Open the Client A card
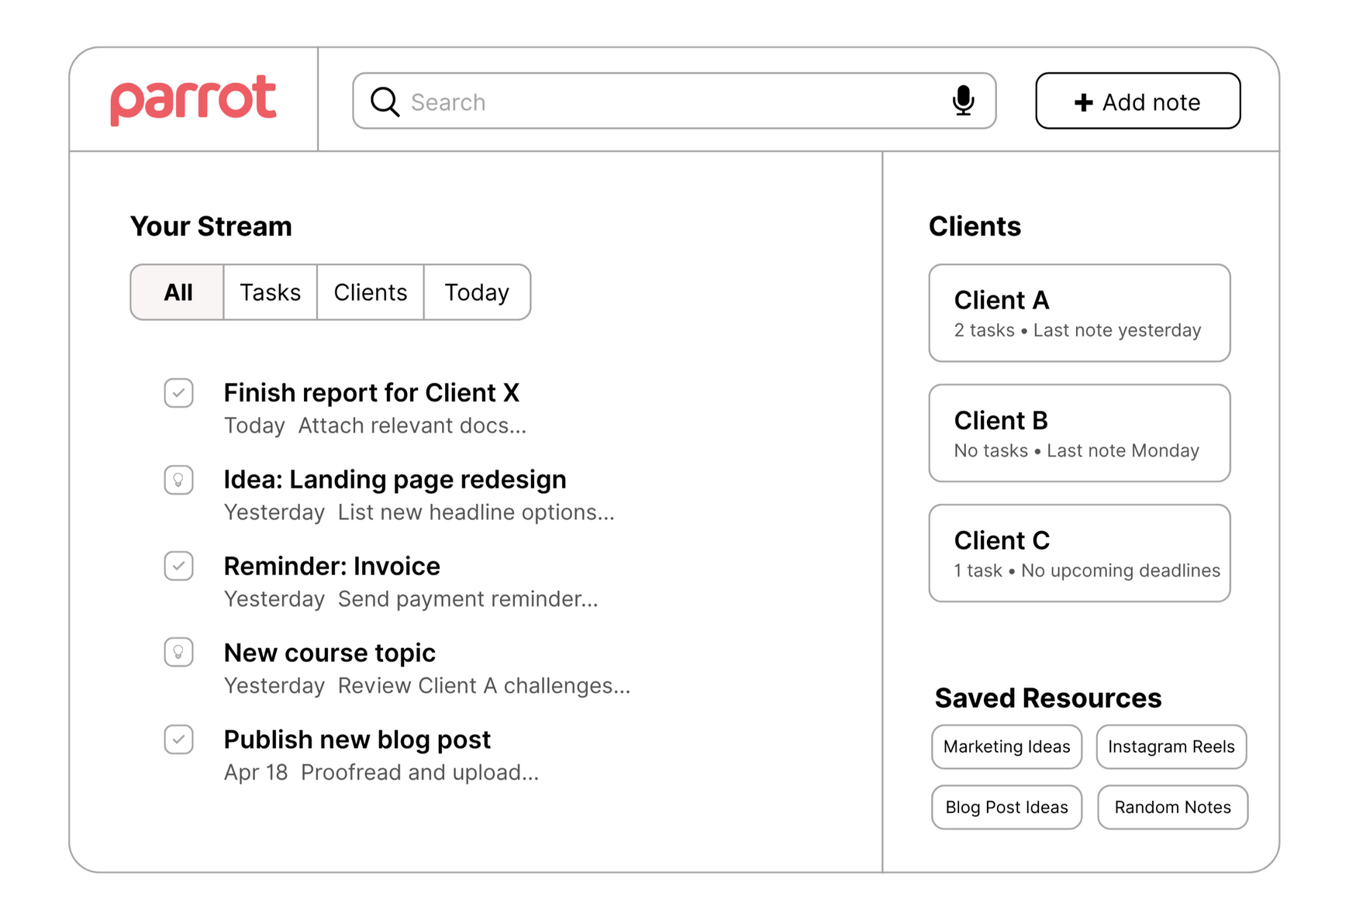 pos(1079,313)
